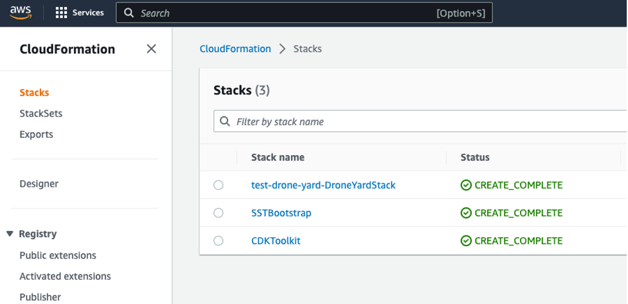Open the Exports page

tap(36, 135)
